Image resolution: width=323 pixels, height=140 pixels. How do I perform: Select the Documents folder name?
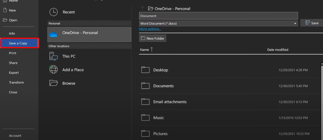tap(164, 86)
